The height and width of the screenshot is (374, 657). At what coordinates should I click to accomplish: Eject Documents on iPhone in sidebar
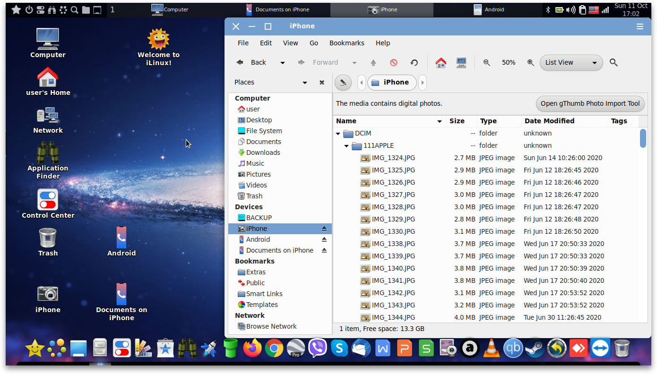[x=324, y=250]
